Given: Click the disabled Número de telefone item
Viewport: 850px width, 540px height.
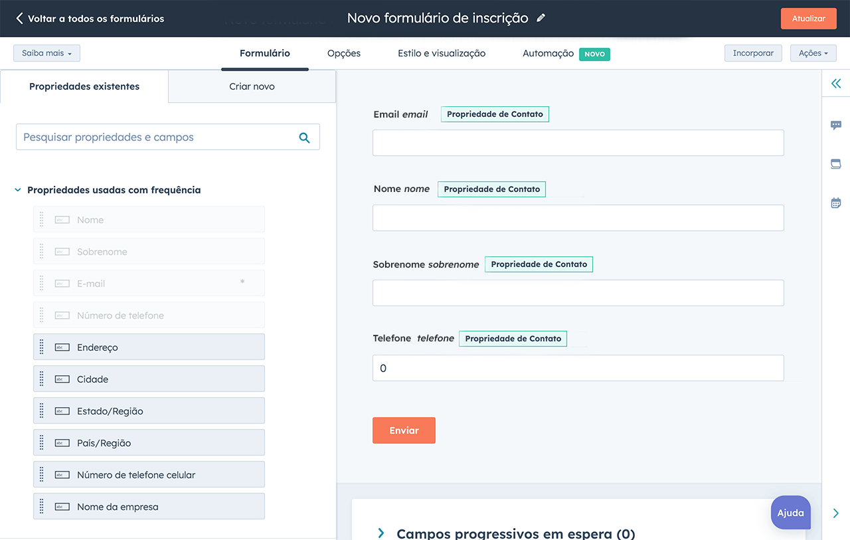Looking at the screenshot, I should coord(149,315).
